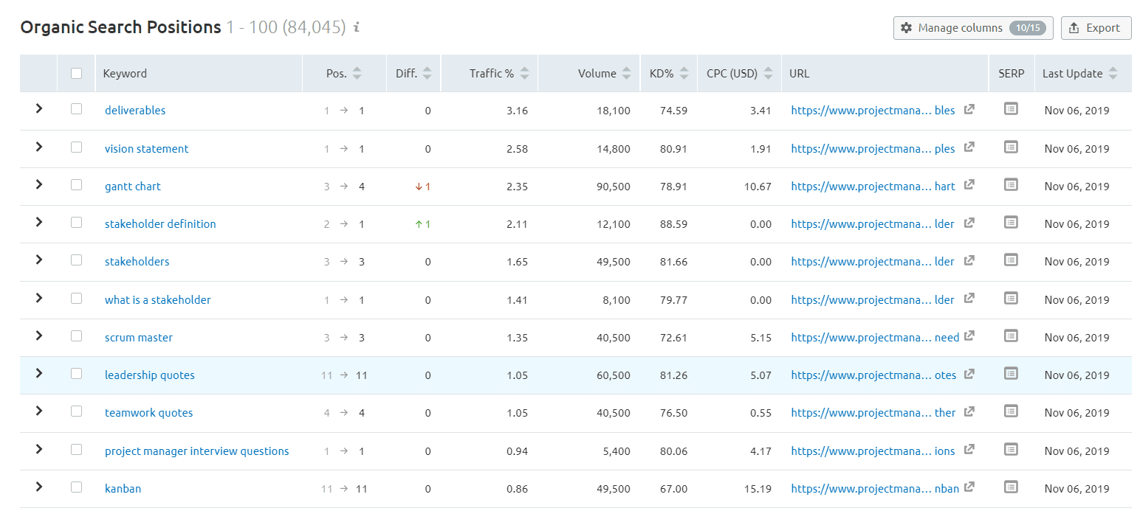Open the vision statement URL link
This screenshot has height=511, width=1140.
click(873, 149)
